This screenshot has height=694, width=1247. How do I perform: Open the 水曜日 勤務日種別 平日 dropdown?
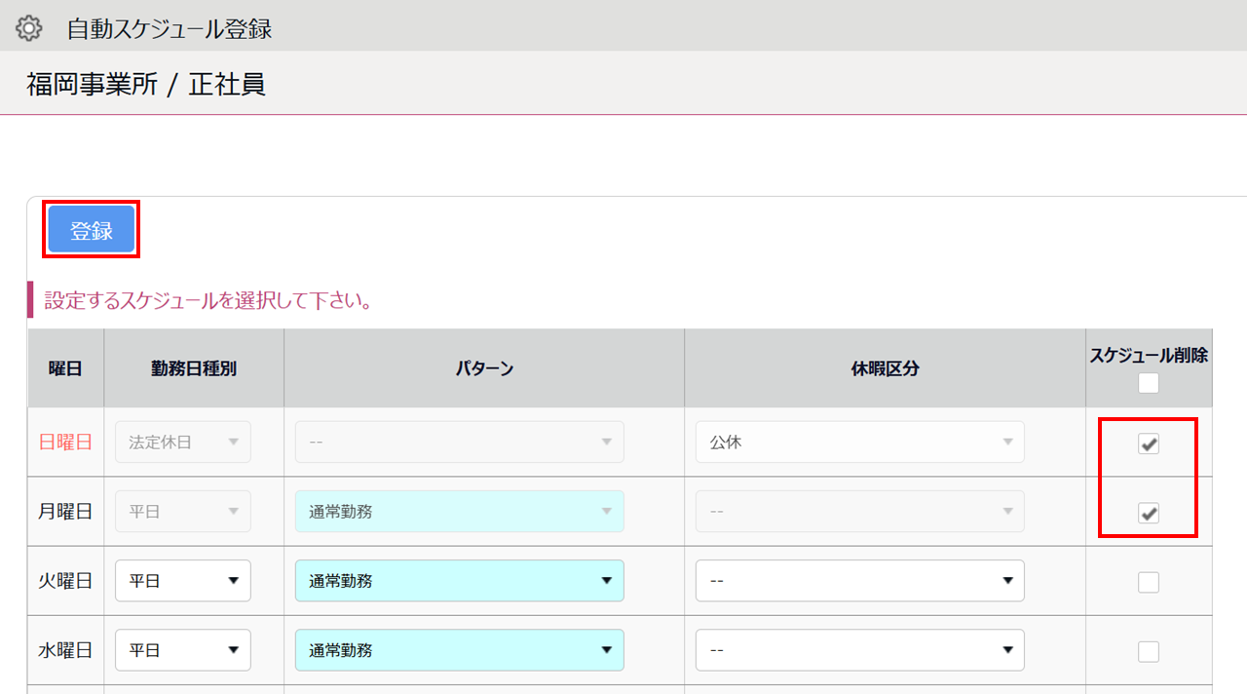point(183,649)
